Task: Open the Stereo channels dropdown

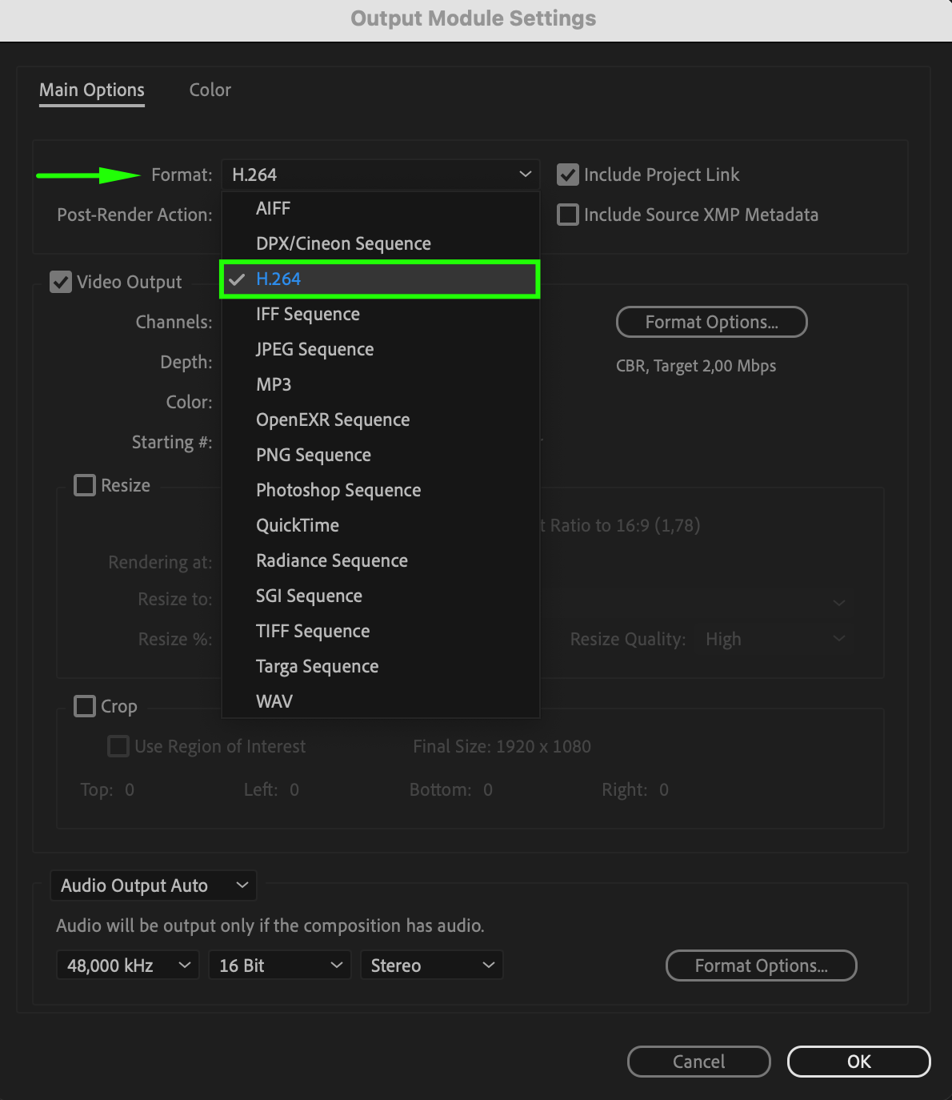Action: click(431, 966)
